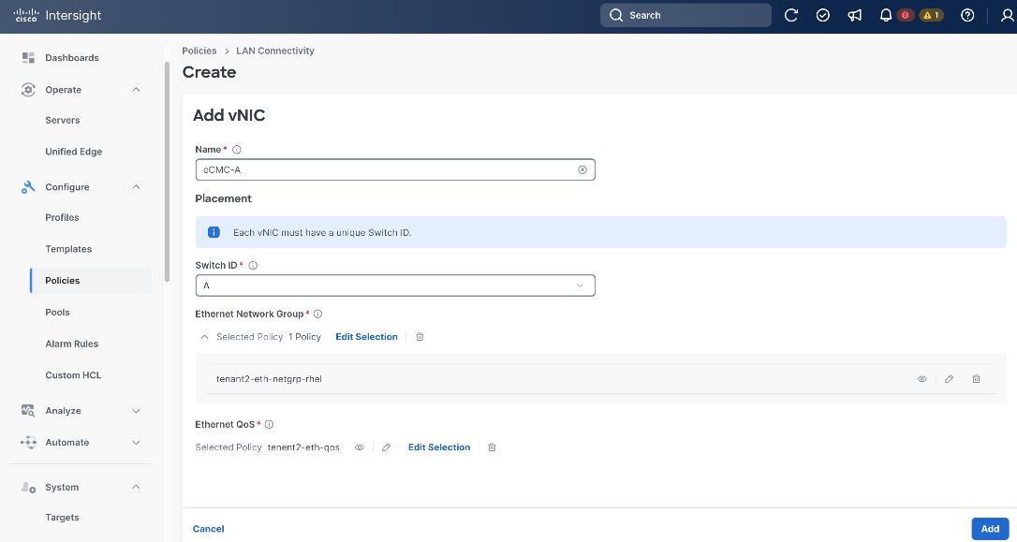Click info icon beside Ethernet QoS
Image resolution: width=1017 pixels, height=542 pixels.
(269, 425)
